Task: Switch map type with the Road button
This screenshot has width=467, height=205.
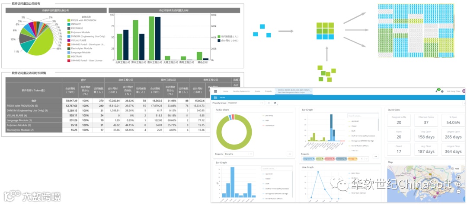Action: click(x=456, y=168)
